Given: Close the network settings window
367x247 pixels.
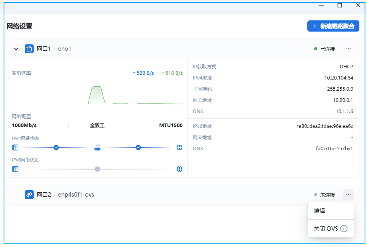Looking at the screenshot, I should 358,5.
